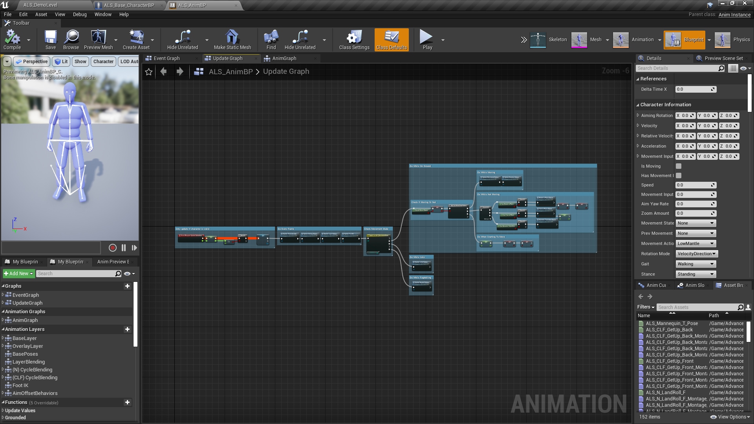Open the Compile options dropdown arrow
Image resolution: width=754 pixels, height=424 pixels.
(28, 40)
